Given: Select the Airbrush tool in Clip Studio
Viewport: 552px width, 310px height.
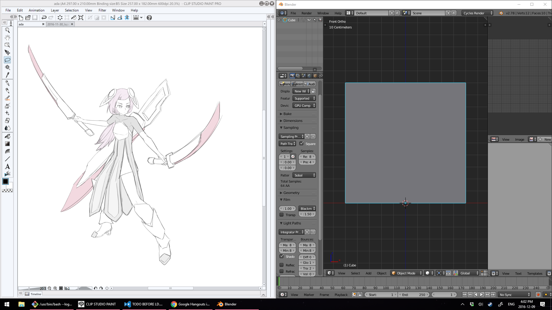Looking at the screenshot, I should [x=7, y=106].
